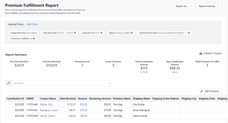The height and width of the screenshot is (123, 228).
Task: Open the $50.00 amount for Salena Hamdi
Action: click(84, 116)
